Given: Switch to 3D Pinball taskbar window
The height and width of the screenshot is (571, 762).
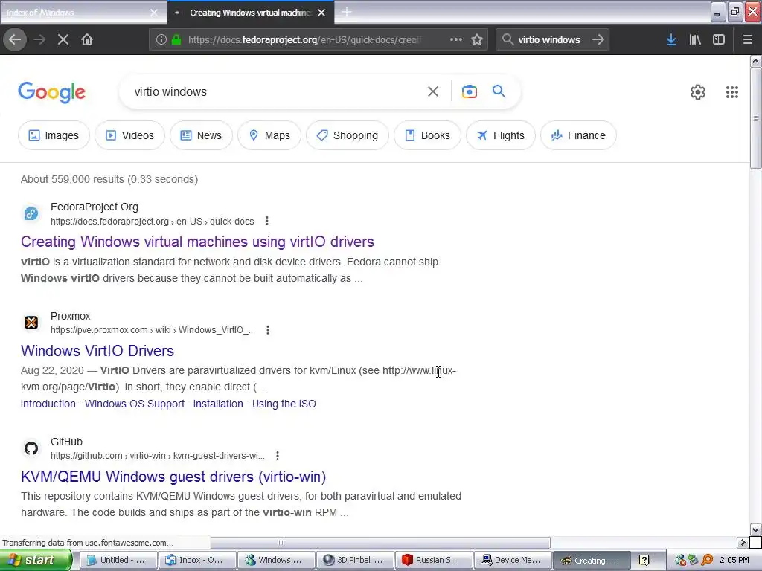Looking at the screenshot, I should [355, 560].
